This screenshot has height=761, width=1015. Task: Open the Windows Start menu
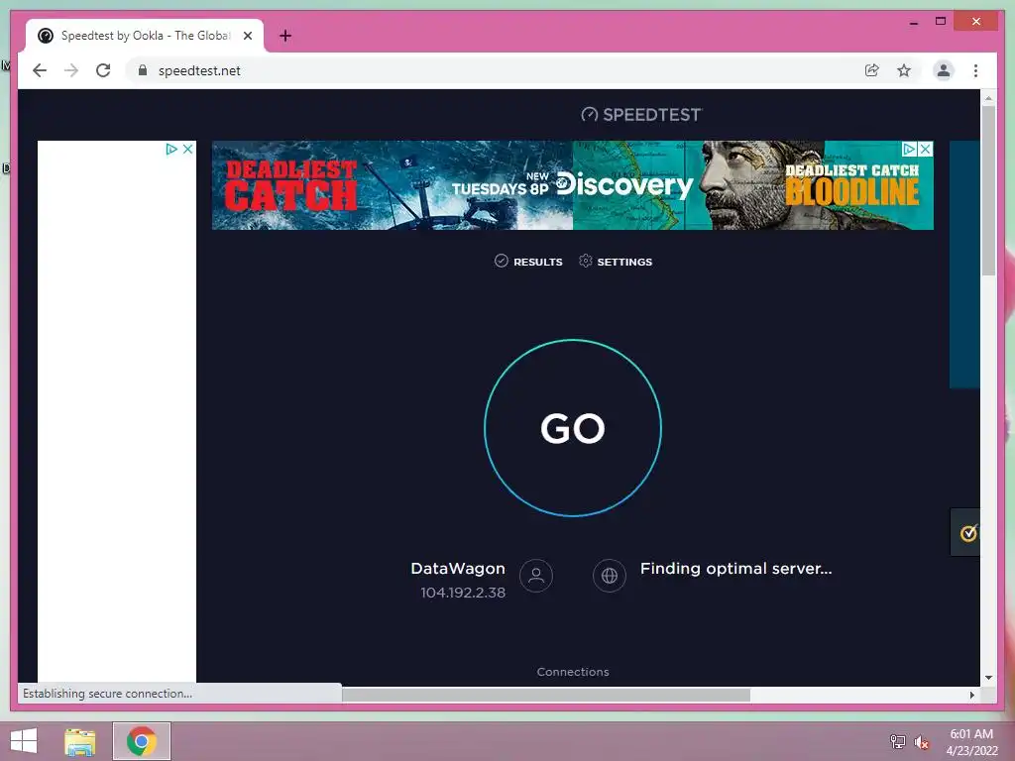[x=24, y=741]
